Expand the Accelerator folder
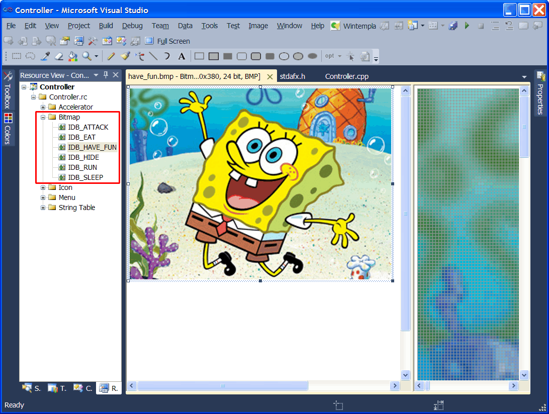 coord(43,107)
